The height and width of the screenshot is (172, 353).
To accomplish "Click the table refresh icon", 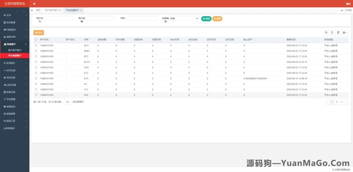I will coord(332,33).
